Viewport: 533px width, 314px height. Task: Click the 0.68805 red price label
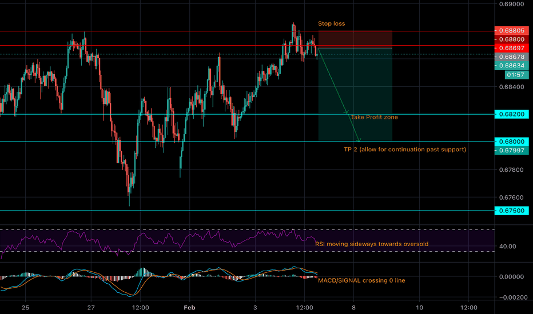coord(512,31)
